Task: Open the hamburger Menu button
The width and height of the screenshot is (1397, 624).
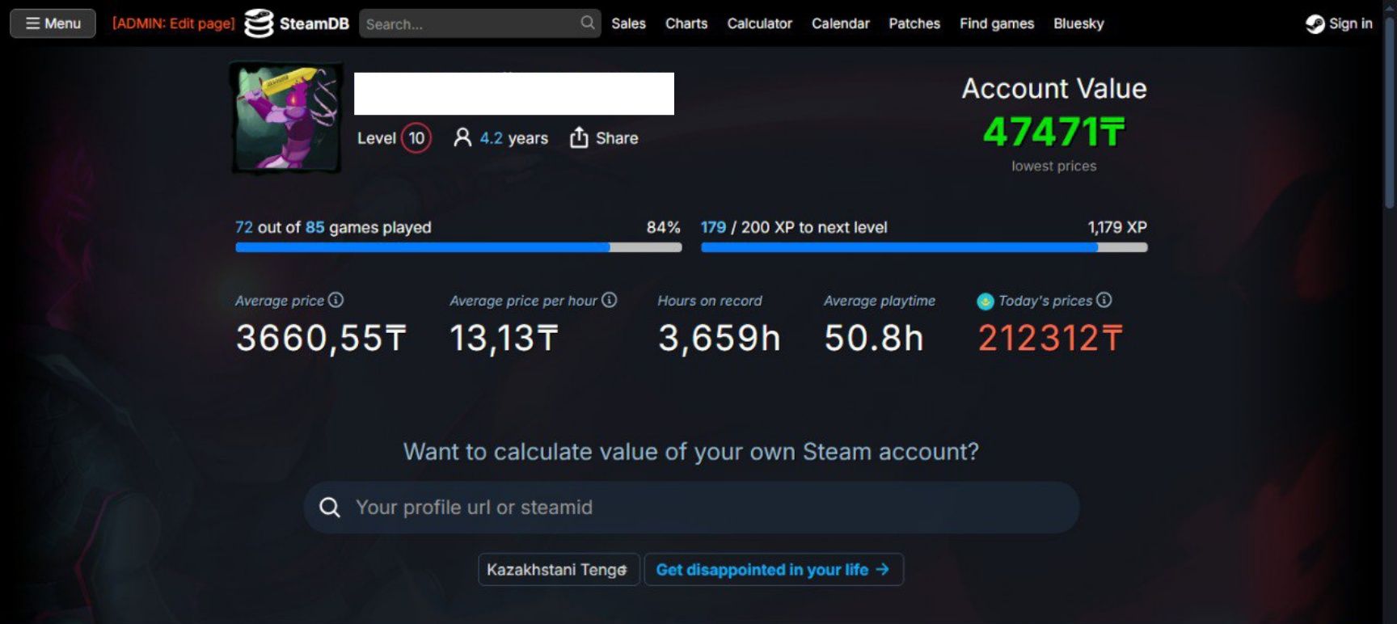Action: (x=53, y=23)
